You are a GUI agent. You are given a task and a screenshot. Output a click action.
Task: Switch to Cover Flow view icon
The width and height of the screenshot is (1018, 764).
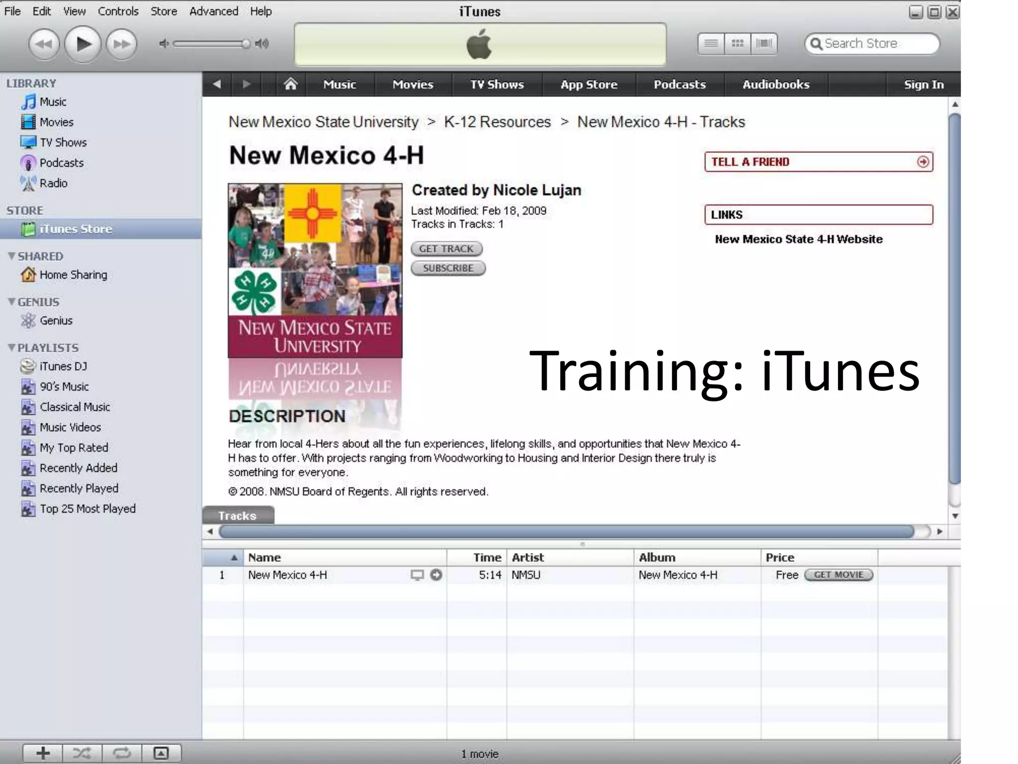(x=764, y=43)
